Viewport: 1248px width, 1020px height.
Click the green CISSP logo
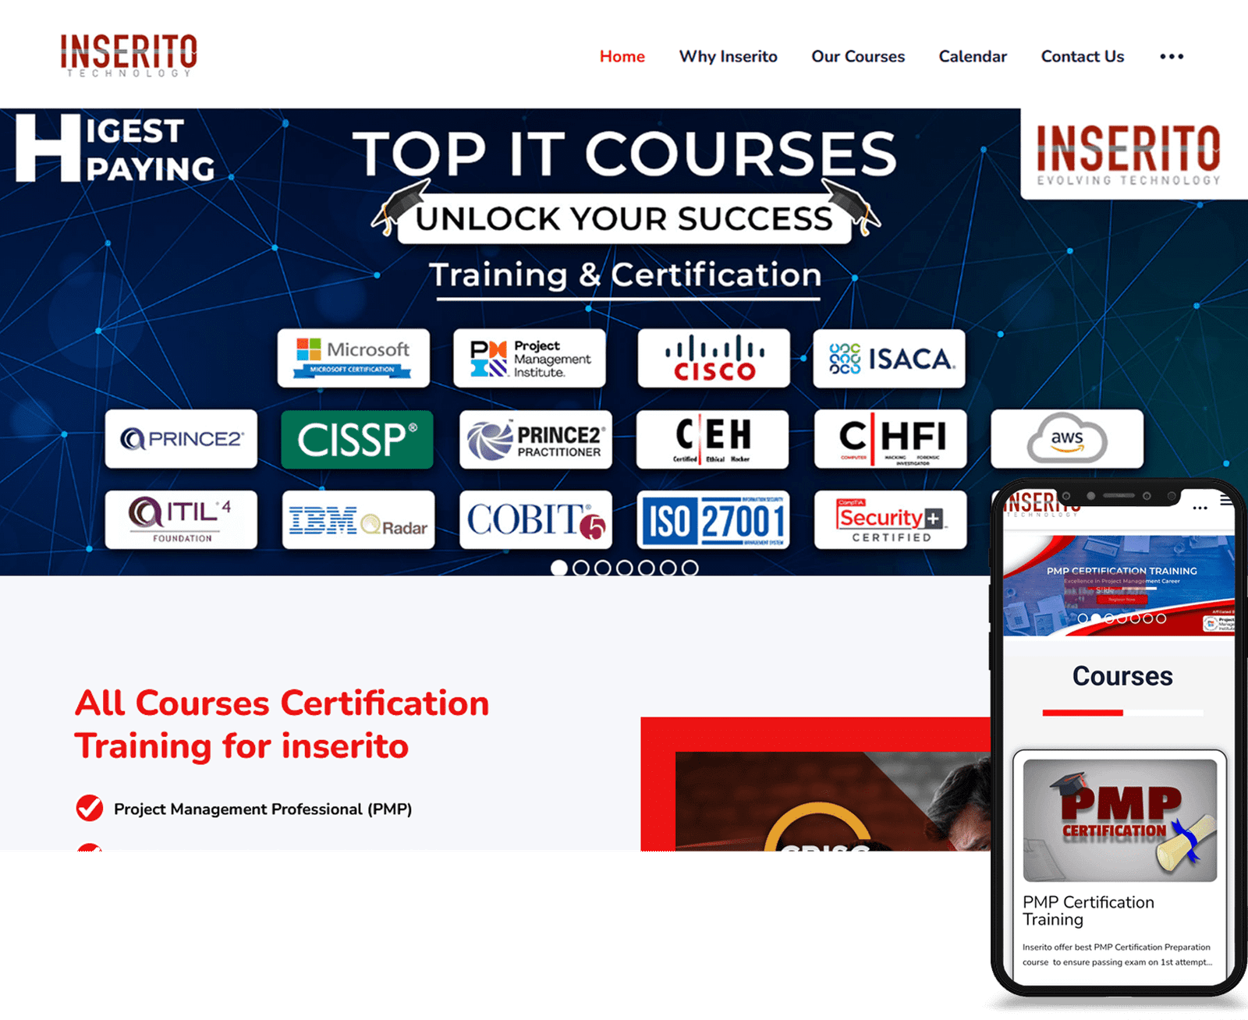[x=357, y=439]
